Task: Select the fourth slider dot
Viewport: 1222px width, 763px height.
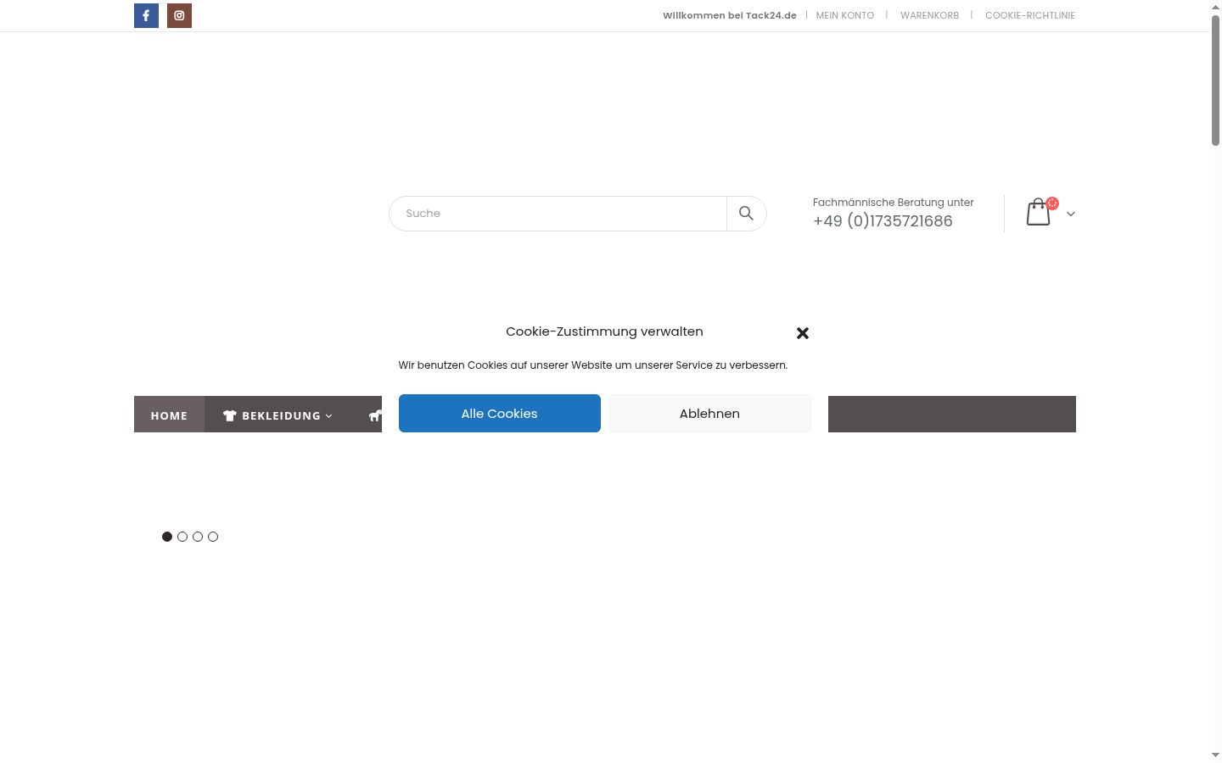Action: [x=213, y=537]
